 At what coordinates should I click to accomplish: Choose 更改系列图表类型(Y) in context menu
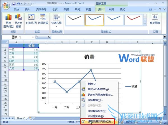pos(99,95)
